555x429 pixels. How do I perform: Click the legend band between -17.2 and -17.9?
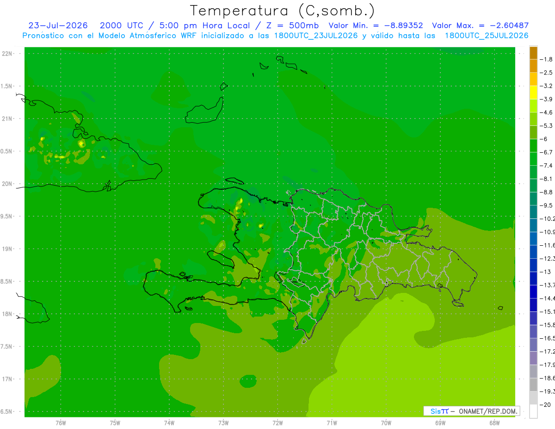tap(533, 358)
